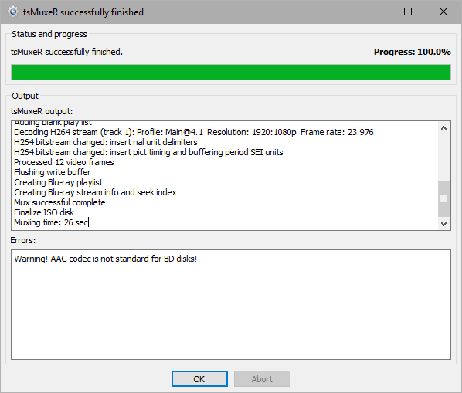462x393 pixels.
Task: Click 'Processed 12 video frames' line
Action: [x=63, y=162]
